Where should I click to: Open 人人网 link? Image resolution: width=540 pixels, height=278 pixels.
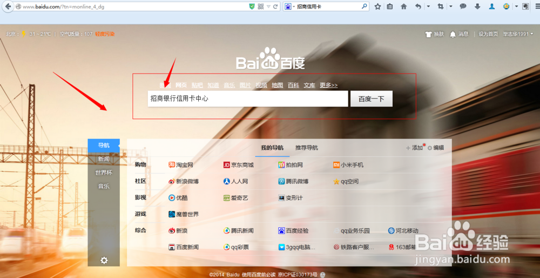(x=235, y=181)
